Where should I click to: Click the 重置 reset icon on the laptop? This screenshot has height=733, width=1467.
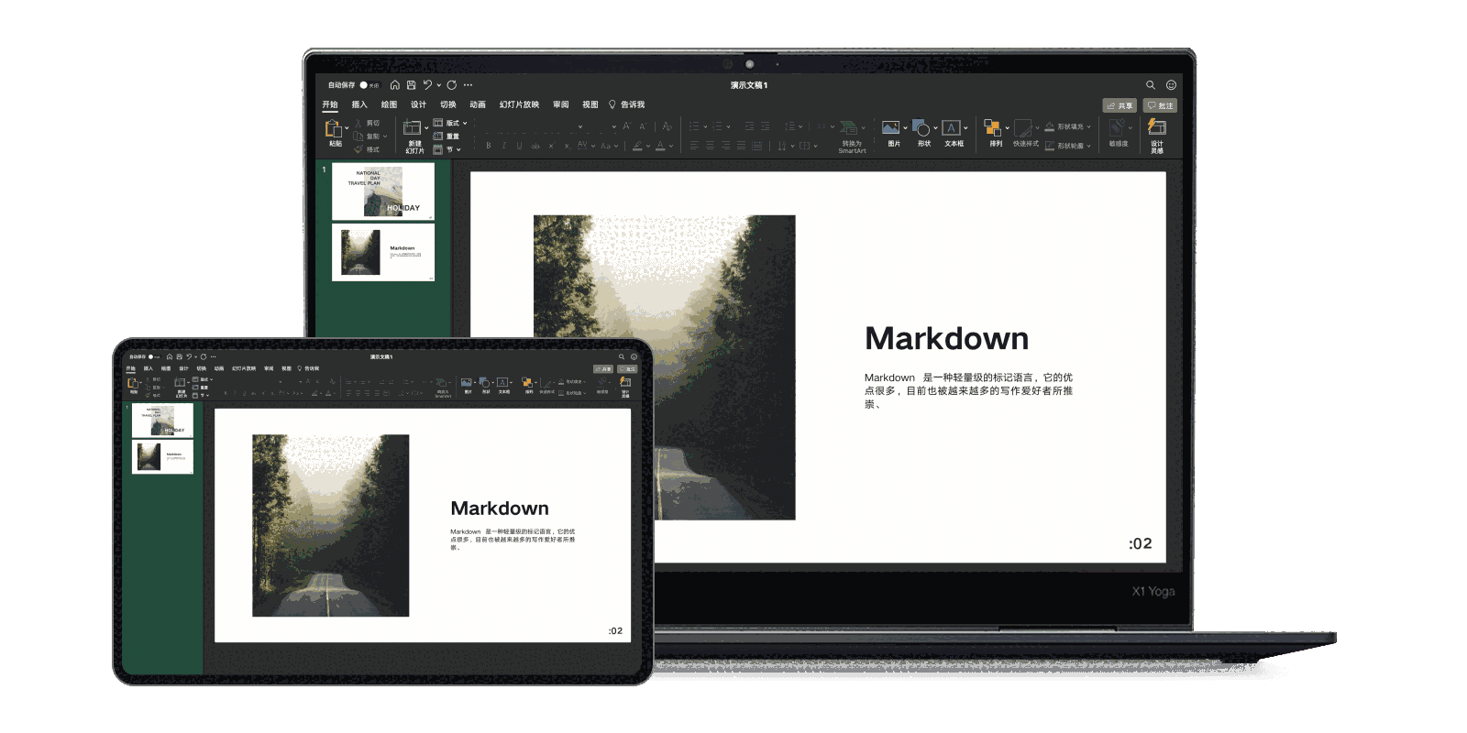[438, 137]
